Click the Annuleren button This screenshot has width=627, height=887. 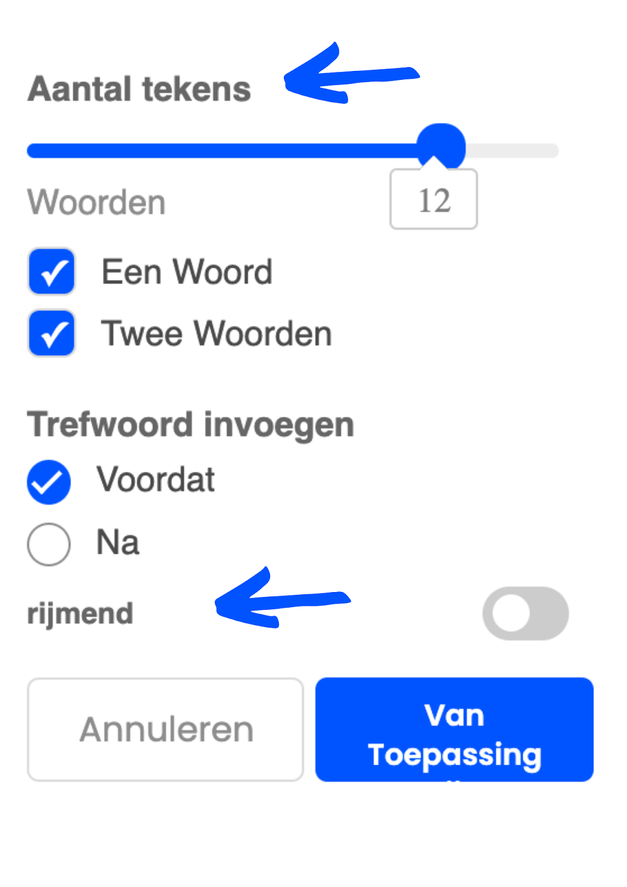click(165, 729)
